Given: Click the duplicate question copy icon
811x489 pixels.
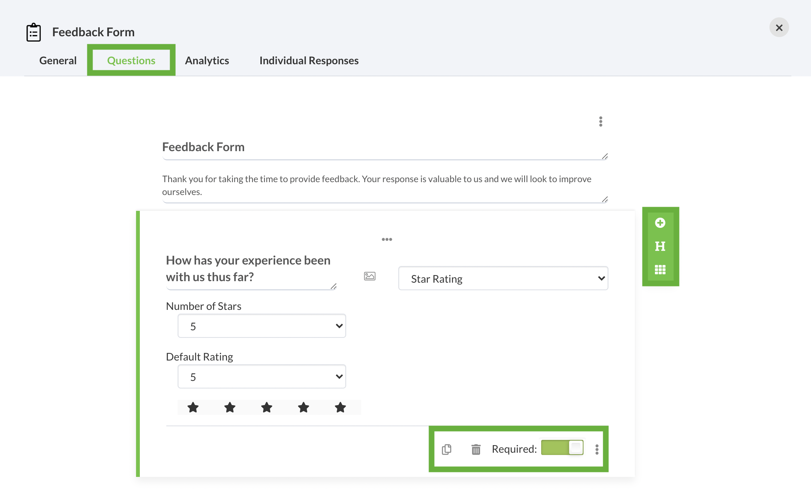Looking at the screenshot, I should click(447, 449).
